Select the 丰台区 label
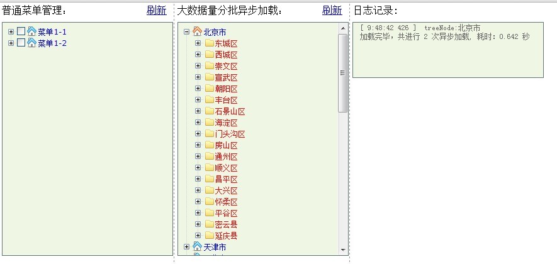The height and width of the screenshot is (264, 557). (227, 100)
